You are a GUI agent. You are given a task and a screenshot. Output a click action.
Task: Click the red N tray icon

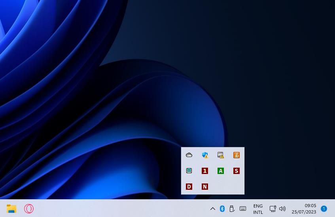point(204,187)
